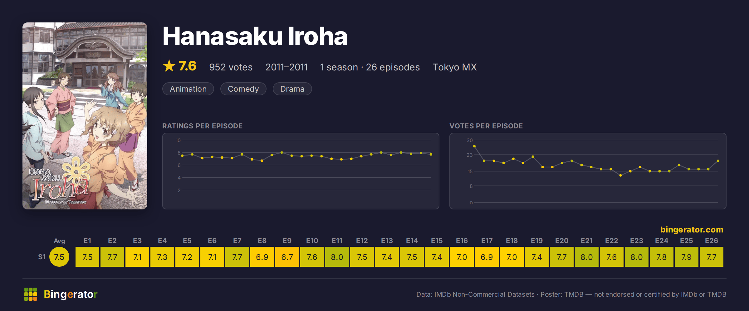
Task: Select the E11 rating cell 8.0
Action: 337,257
